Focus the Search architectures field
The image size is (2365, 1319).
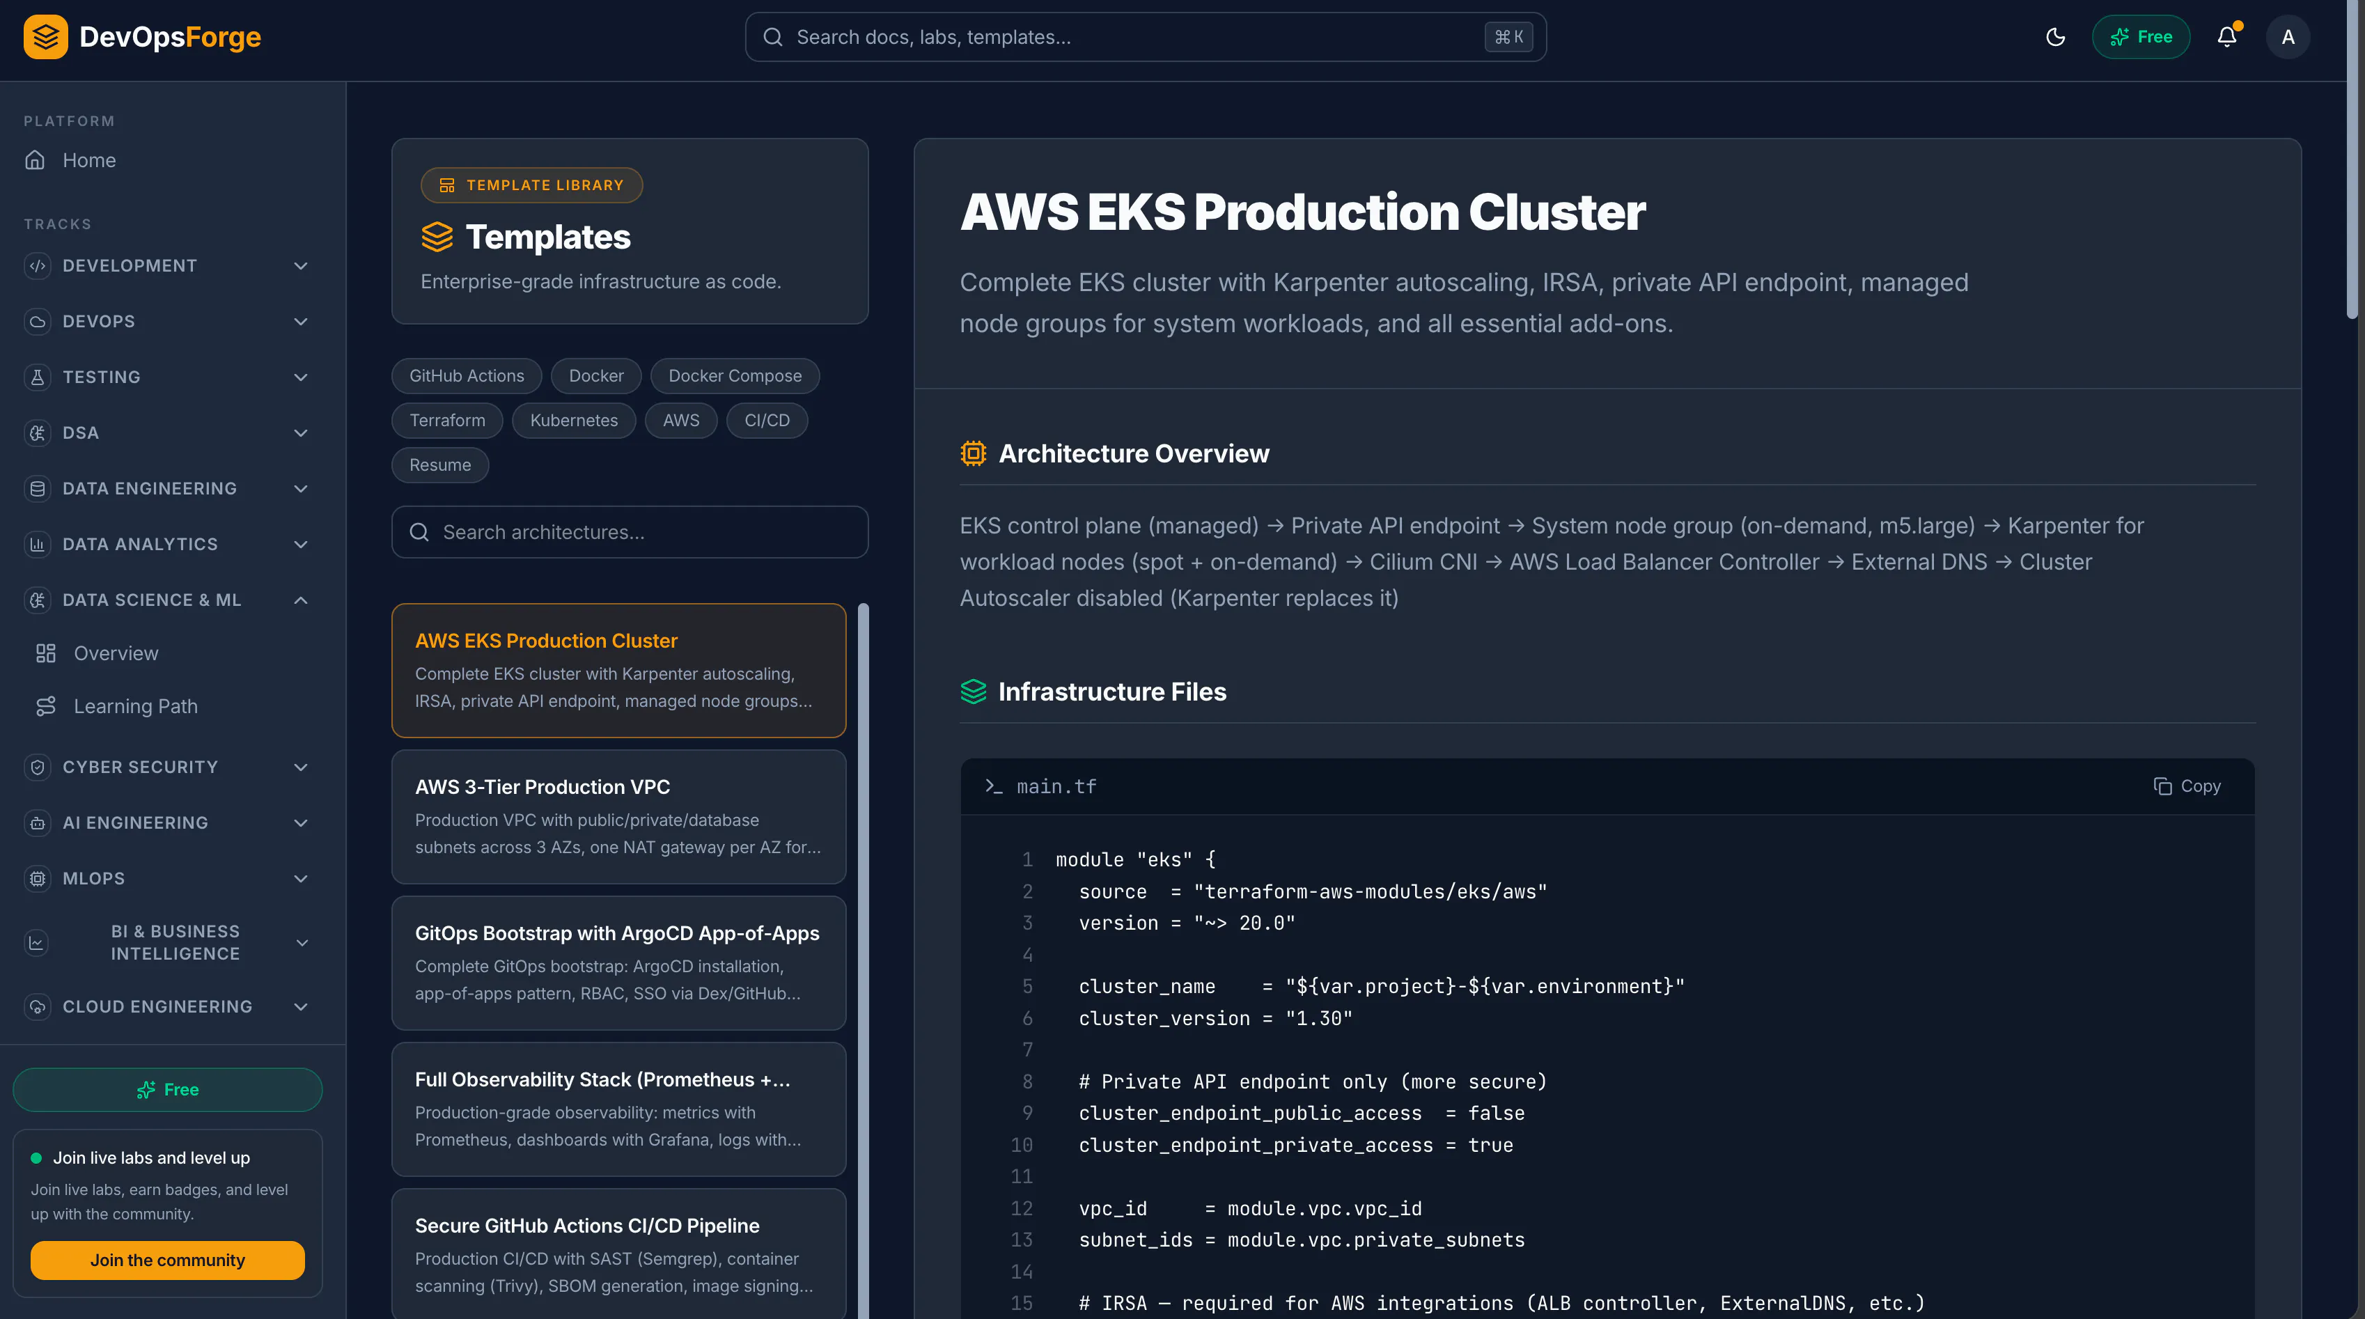(630, 532)
